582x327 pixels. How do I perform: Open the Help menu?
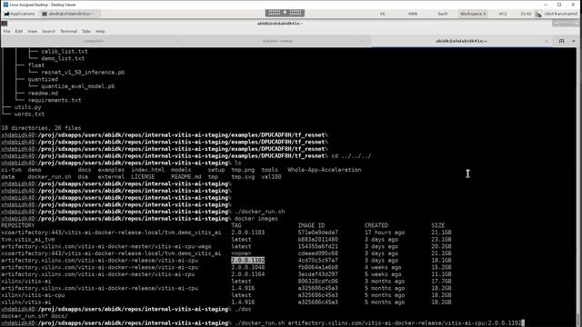[100, 31]
